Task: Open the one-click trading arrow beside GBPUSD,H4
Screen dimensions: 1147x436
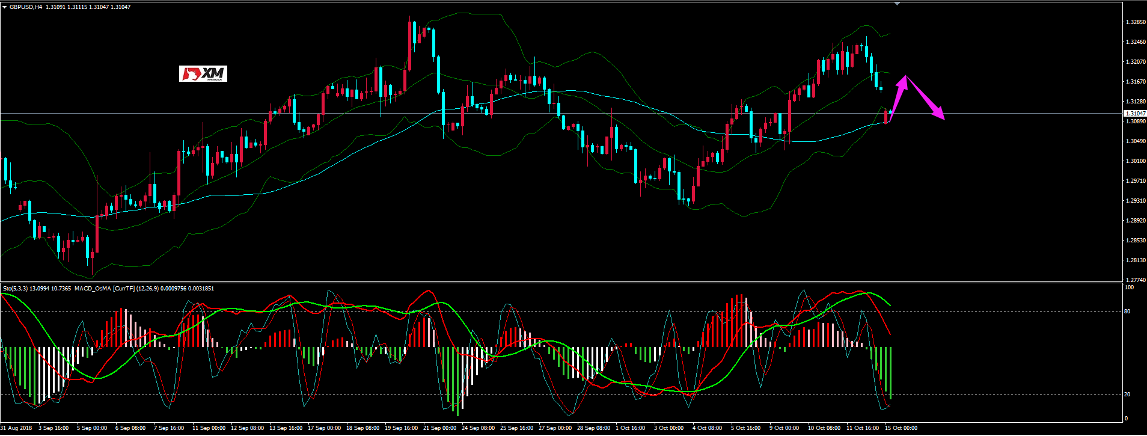Action: pyautogui.click(x=4, y=7)
